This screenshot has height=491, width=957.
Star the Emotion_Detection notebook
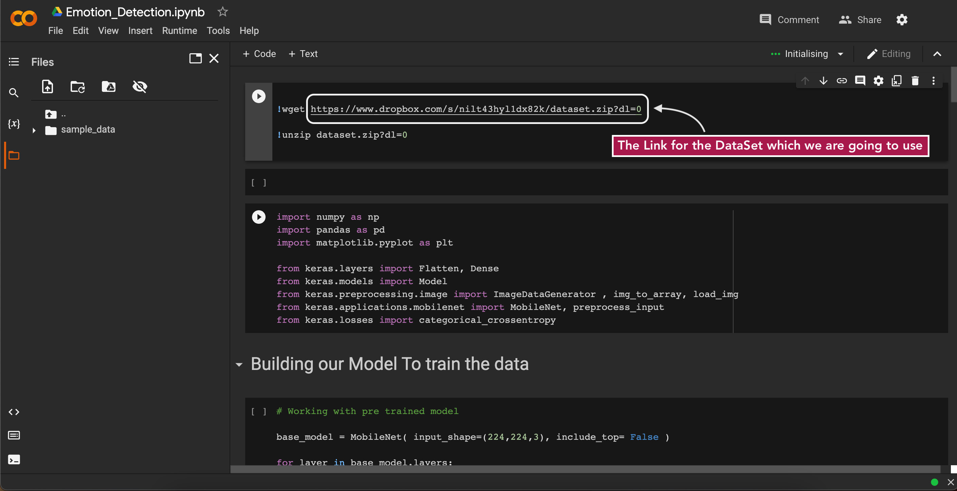222,12
